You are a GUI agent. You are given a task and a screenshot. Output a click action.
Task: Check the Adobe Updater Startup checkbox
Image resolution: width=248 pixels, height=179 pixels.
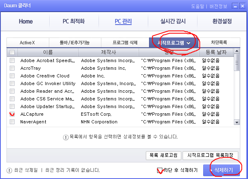pyautogui.click(x=12, y=106)
